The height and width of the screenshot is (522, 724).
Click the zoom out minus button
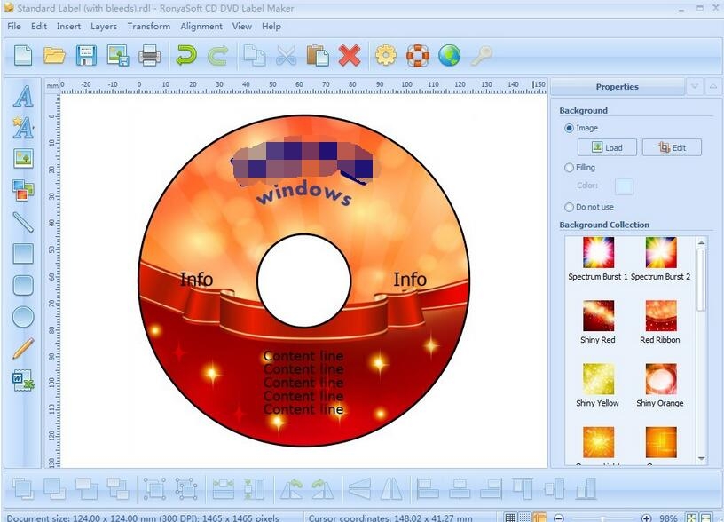[559, 518]
